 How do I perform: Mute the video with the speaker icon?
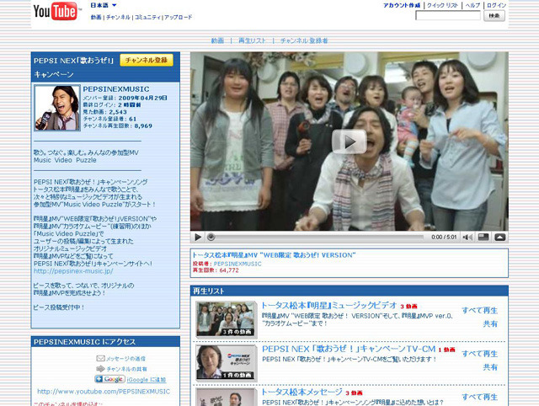click(x=467, y=238)
